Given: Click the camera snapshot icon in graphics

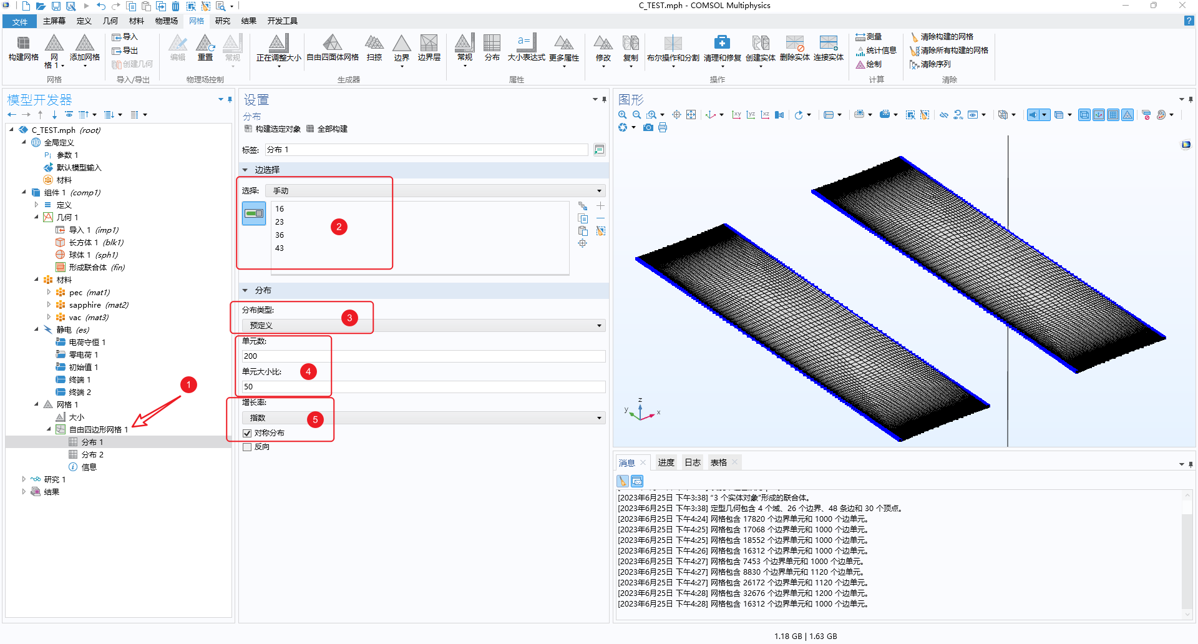Looking at the screenshot, I should tap(648, 127).
